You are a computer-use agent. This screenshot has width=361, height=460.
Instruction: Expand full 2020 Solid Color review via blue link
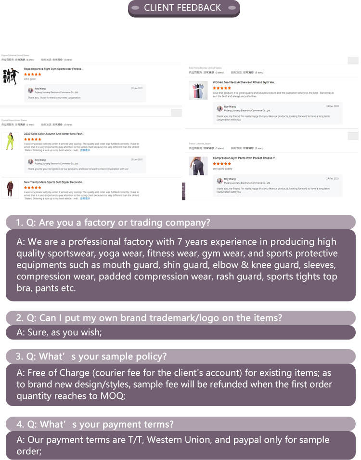coord(85,150)
